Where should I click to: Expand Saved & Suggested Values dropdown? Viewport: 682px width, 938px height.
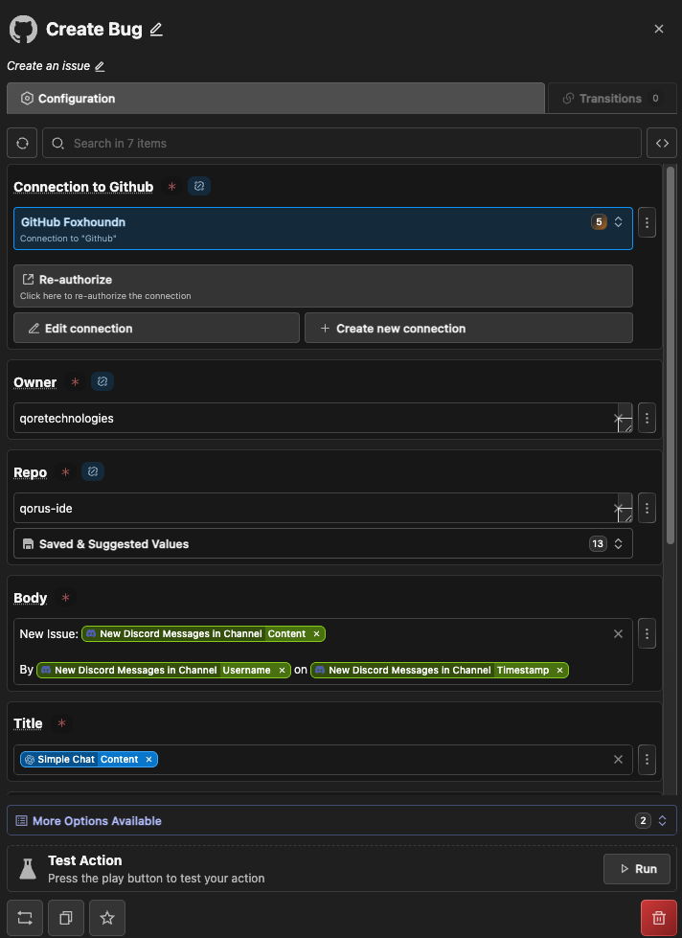tap(323, 543)
